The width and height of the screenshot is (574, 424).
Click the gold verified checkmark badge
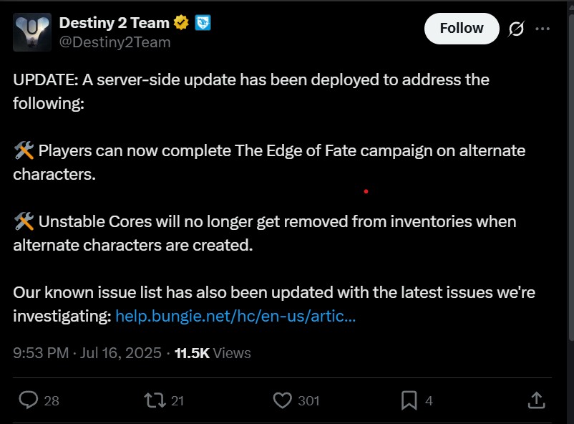click(181, 23)
